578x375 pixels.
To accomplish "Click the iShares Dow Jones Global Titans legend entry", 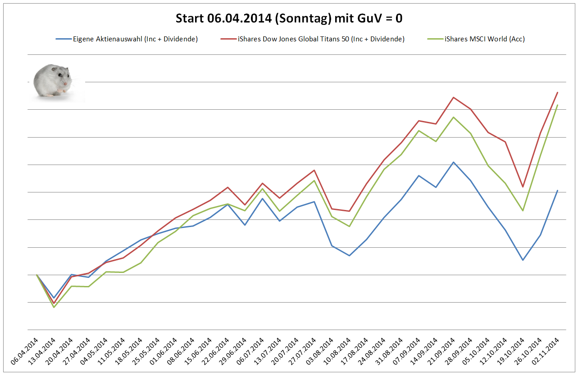I will pos(312,39).
